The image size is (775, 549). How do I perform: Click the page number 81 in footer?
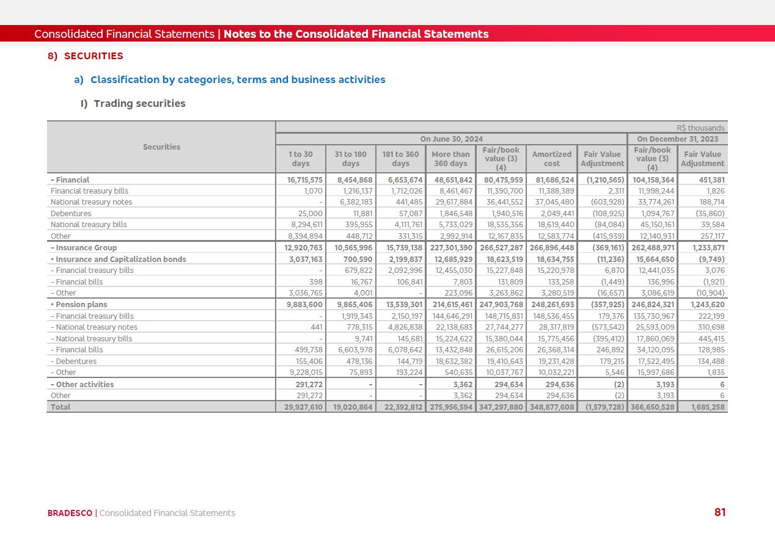[719, 512]
